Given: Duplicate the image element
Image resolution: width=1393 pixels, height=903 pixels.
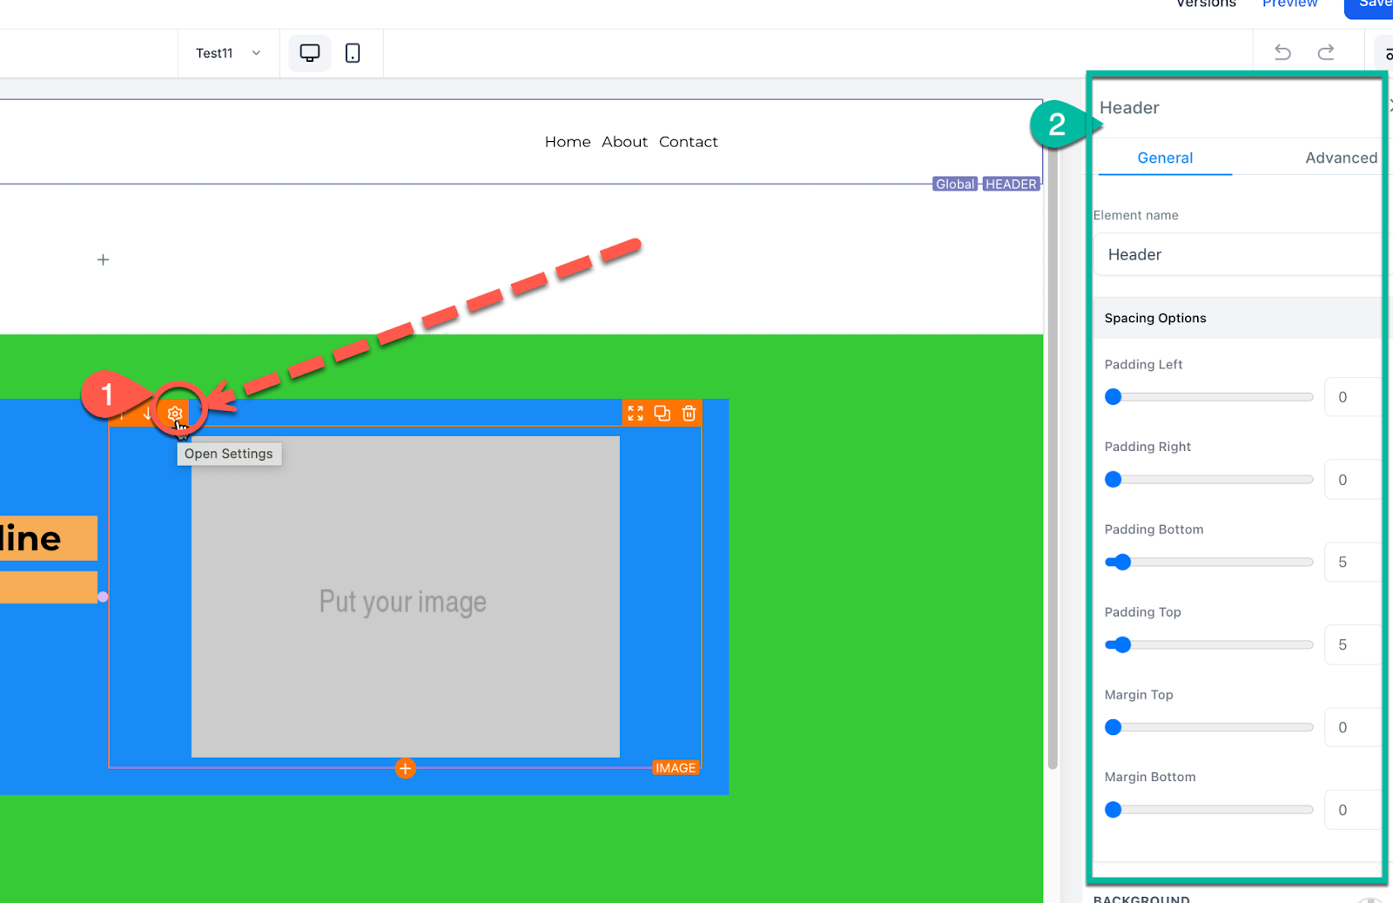Looking at the screenshot, I should click(x=663, y=413).
